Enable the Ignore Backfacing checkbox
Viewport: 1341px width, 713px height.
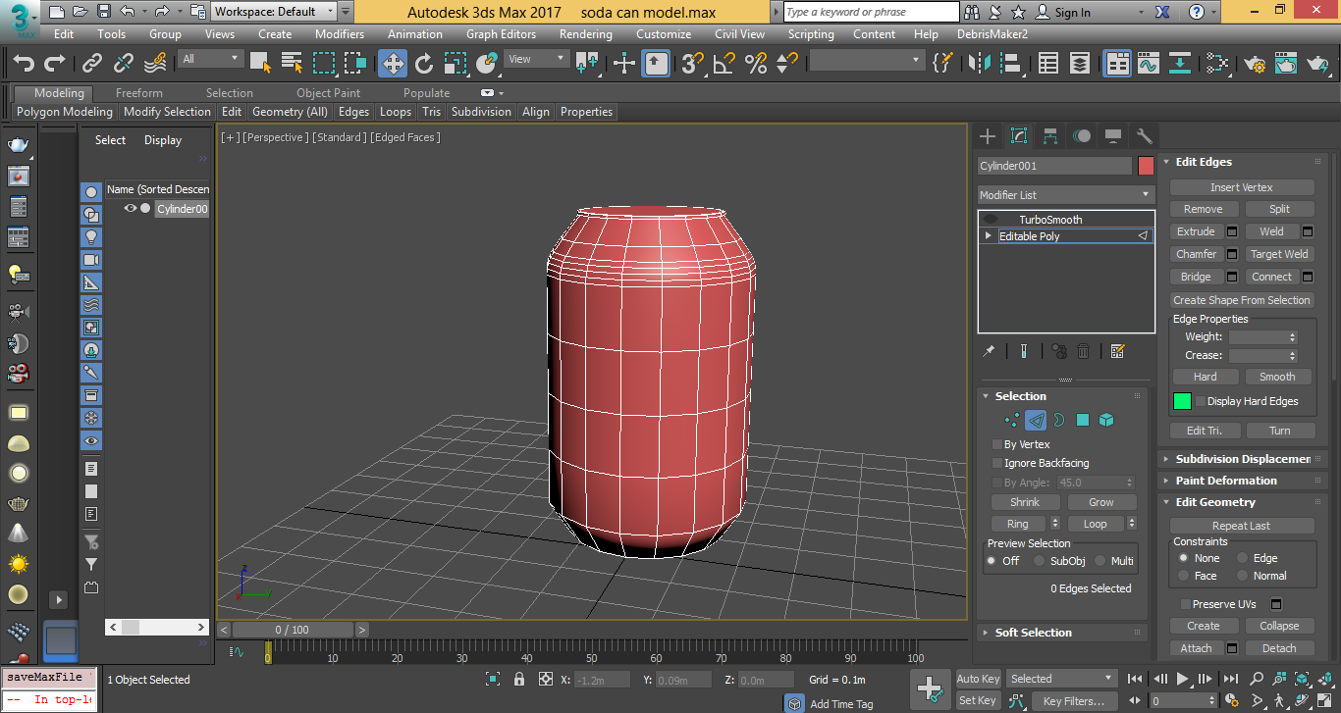(x=997, y=463)
